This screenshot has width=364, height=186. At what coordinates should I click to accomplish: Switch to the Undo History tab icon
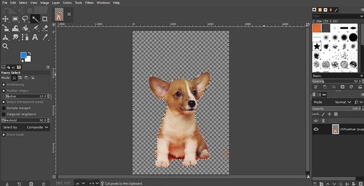[x=14, y=67]
